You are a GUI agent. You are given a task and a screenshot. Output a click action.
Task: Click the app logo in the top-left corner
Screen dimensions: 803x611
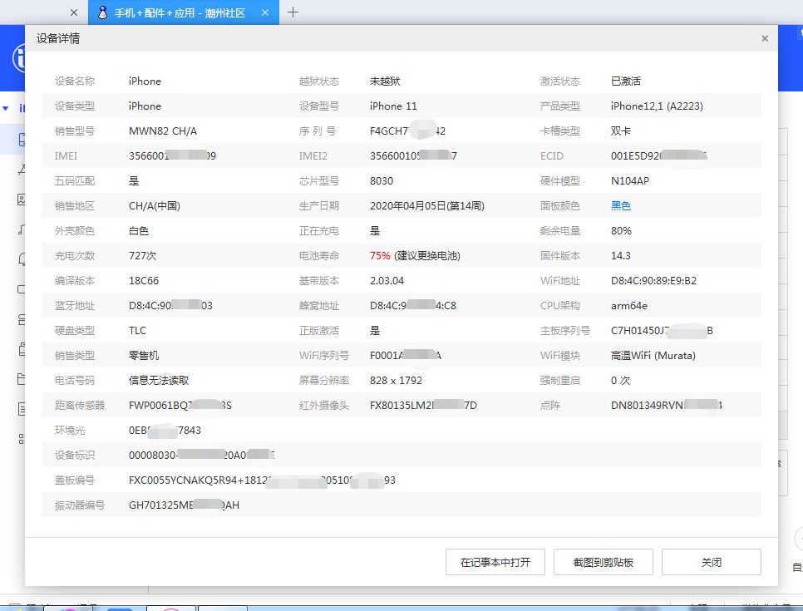click(17, 58)
